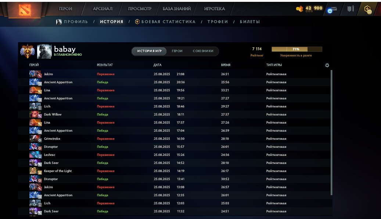Image resolution: width=381 pixels, height=219 pixels.
Task: Click Jakiro portrait in the 13:08 match row
Action: (36, 187)
